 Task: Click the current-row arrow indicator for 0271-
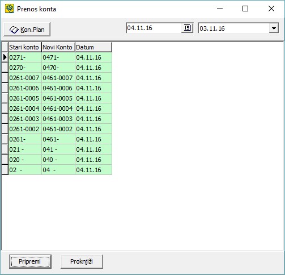[5, 57]
